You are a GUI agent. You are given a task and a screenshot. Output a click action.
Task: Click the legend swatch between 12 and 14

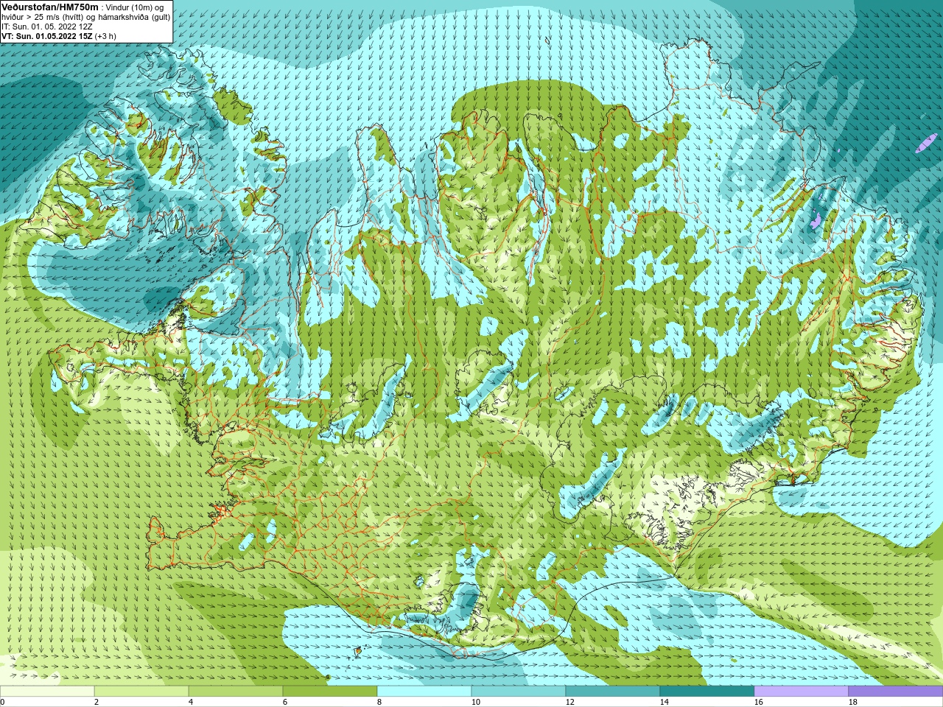[613, 692]
